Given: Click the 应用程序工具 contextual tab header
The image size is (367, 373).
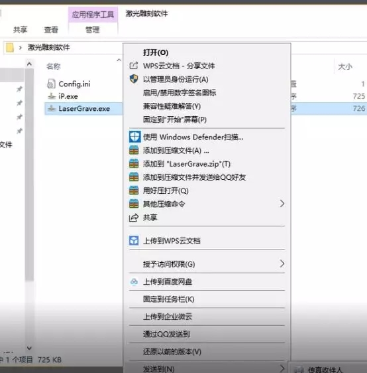Looking at the screenshot, I should (x=93, y=15).
